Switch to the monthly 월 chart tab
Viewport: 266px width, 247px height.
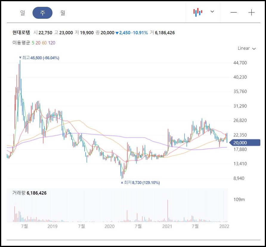click(x=63, y=13)
